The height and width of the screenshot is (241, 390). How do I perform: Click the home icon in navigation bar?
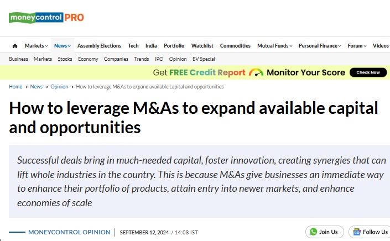(15, 46)
